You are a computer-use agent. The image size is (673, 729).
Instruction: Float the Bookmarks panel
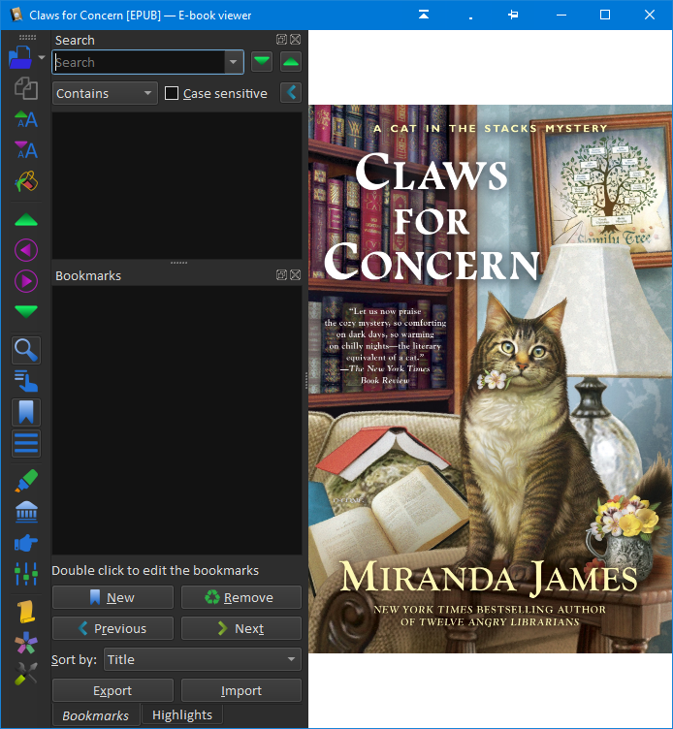click(281, 274)
